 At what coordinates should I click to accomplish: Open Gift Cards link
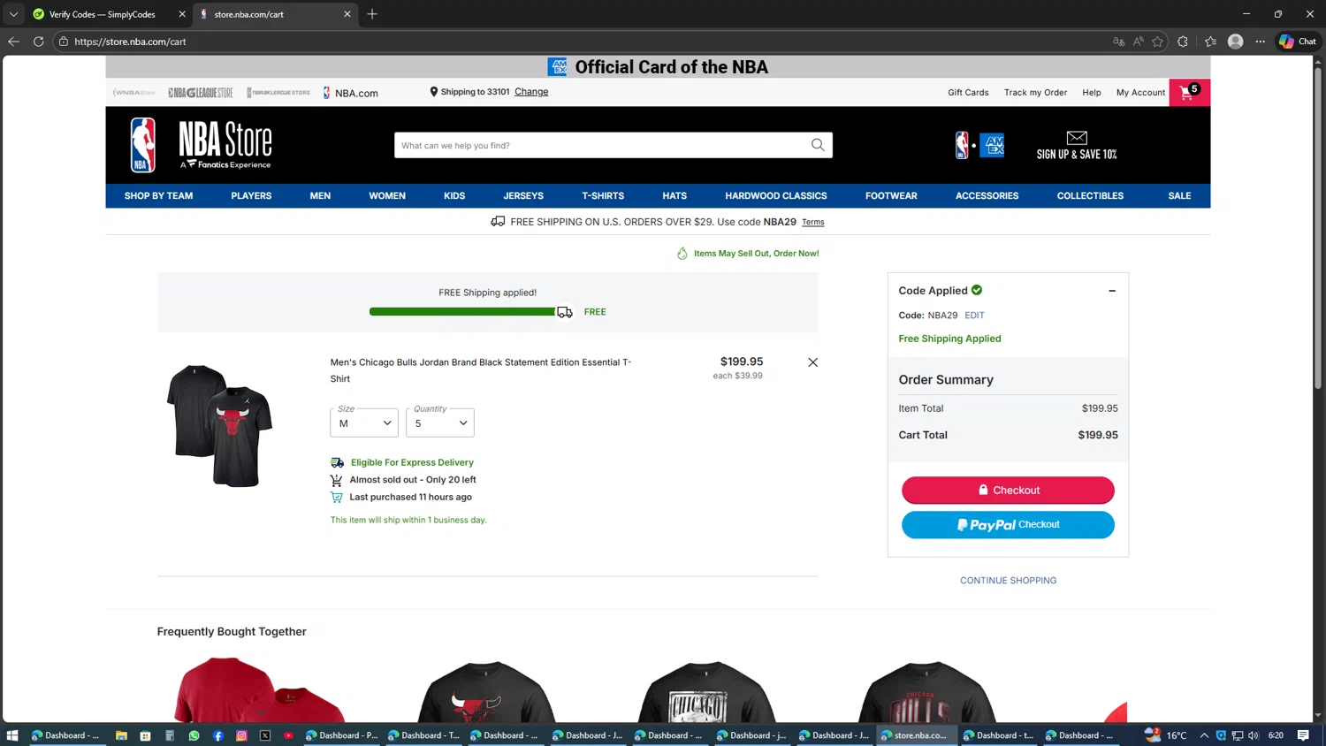[x=968, y=93]
